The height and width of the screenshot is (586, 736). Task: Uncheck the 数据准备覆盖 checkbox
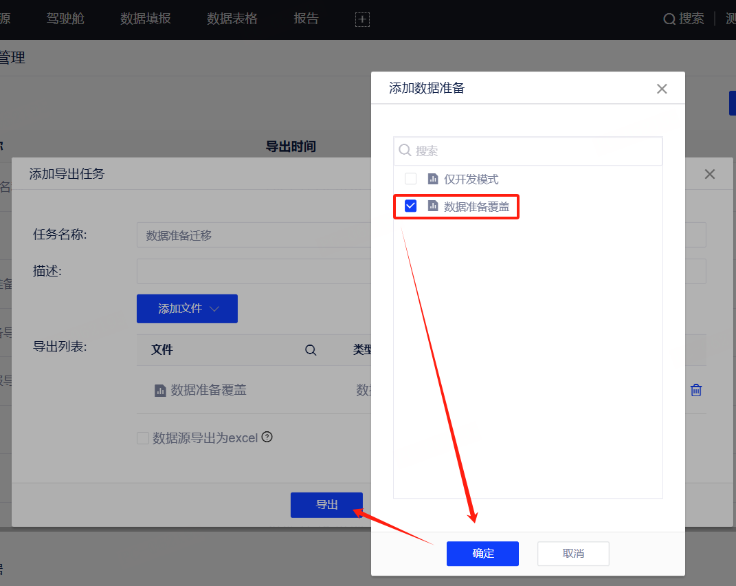[x=411, y=206]
